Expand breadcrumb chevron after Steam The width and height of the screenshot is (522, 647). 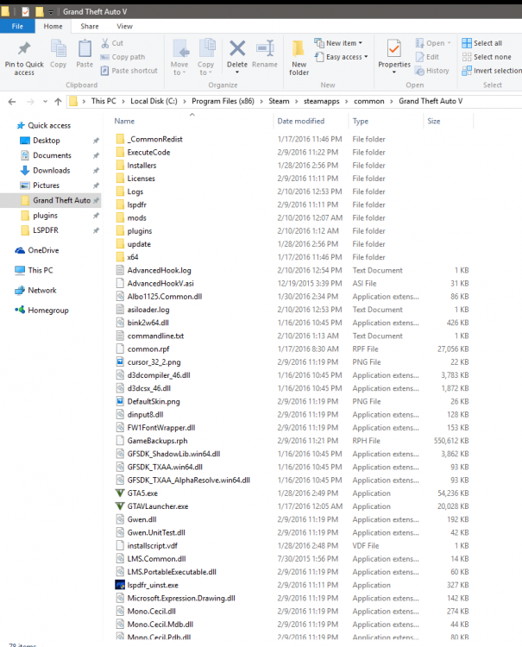[296, 102]
